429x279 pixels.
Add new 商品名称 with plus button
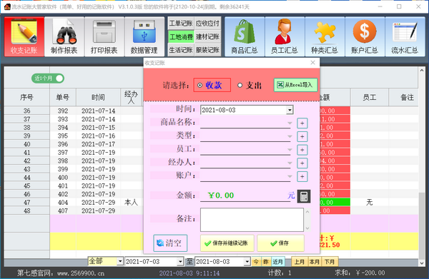[302, 123]
